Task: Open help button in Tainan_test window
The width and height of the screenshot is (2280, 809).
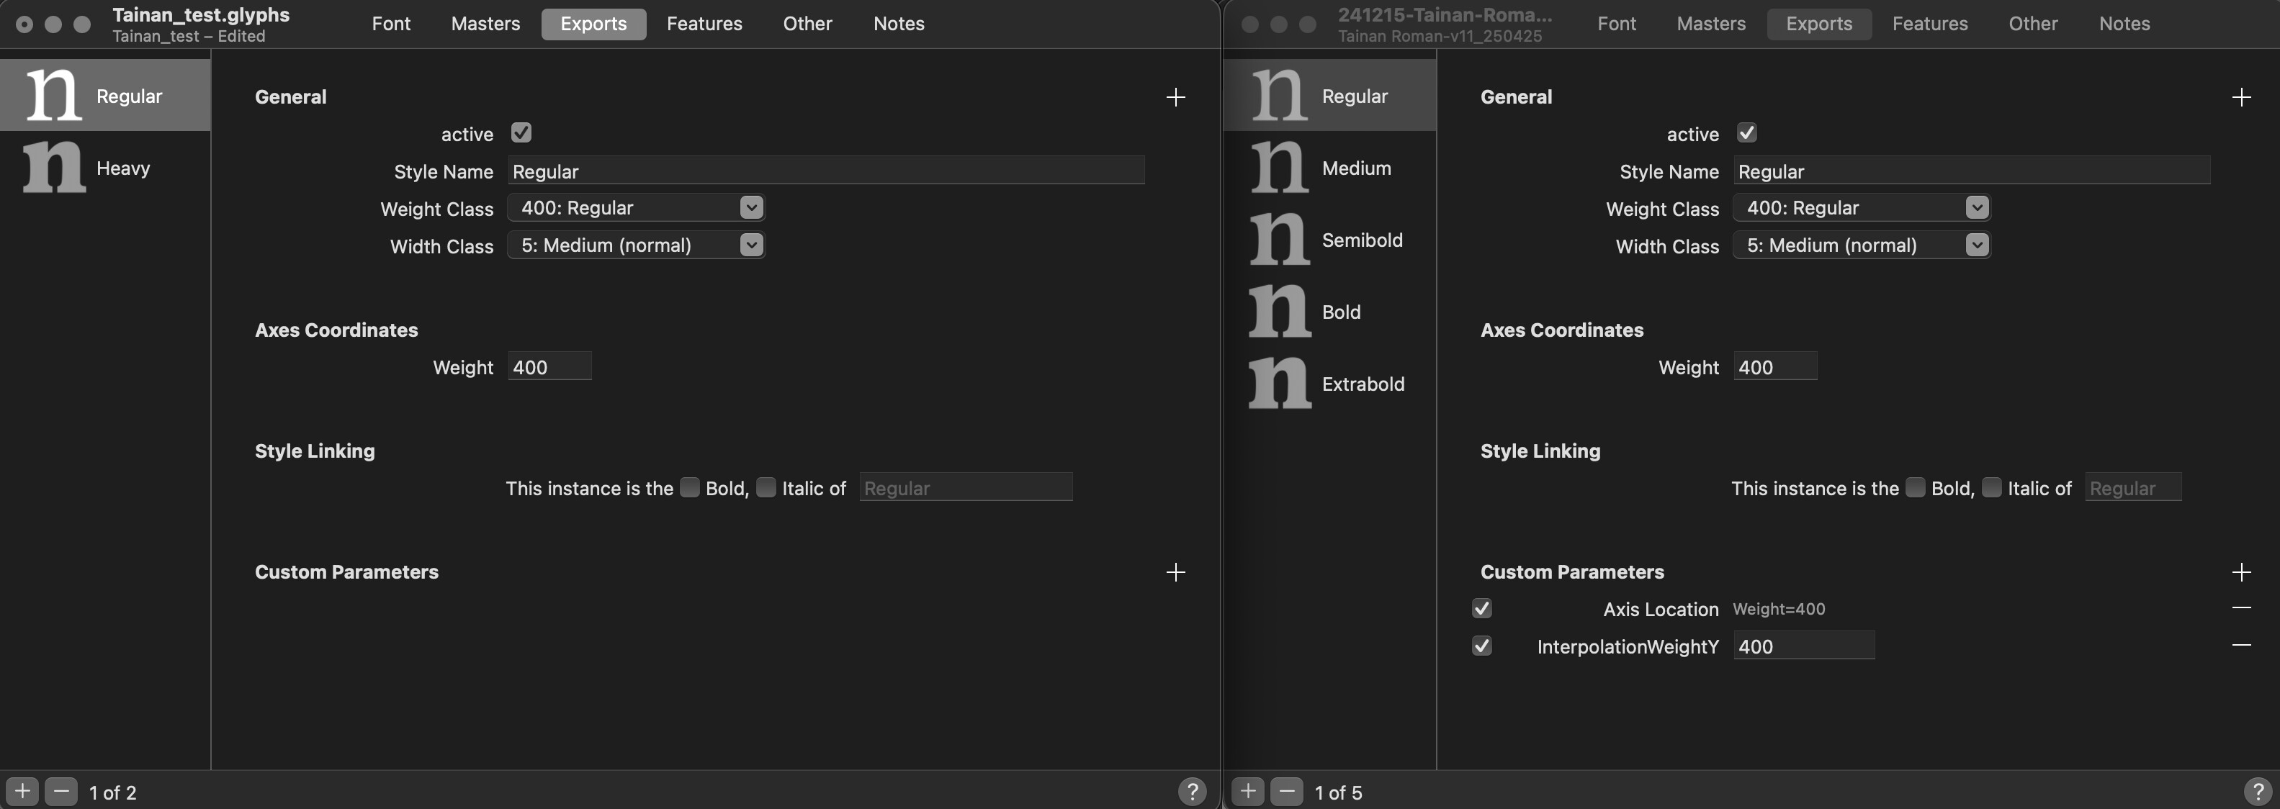Action: click(1191, 791)
